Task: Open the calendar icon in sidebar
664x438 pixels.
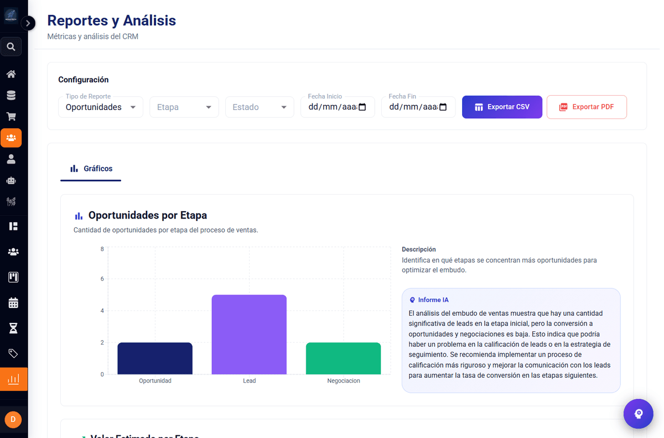Action: [x=13, y=303]
